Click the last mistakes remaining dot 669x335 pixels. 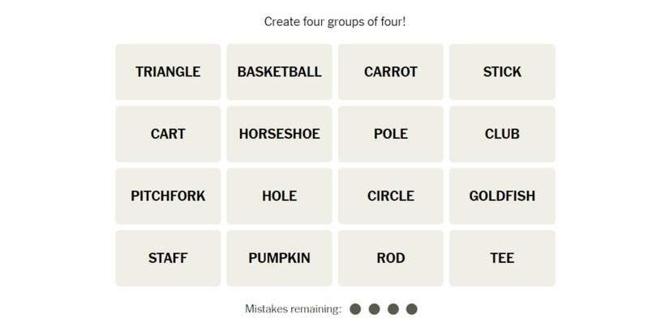click(412, 309)
